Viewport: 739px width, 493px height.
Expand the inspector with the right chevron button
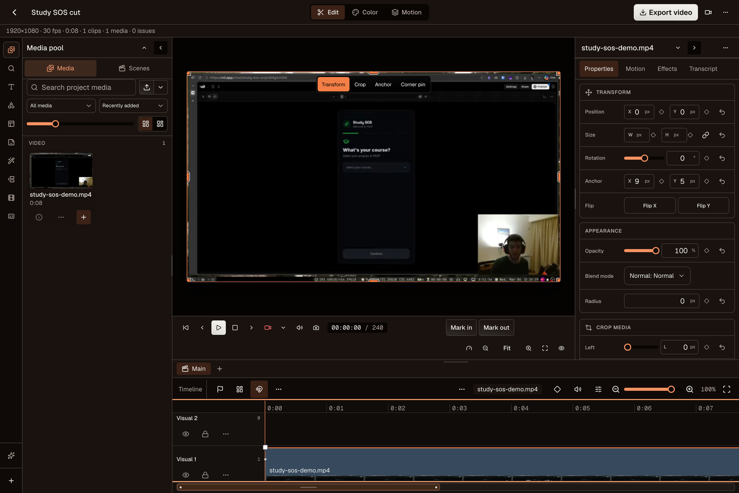(x=694, y=48)
